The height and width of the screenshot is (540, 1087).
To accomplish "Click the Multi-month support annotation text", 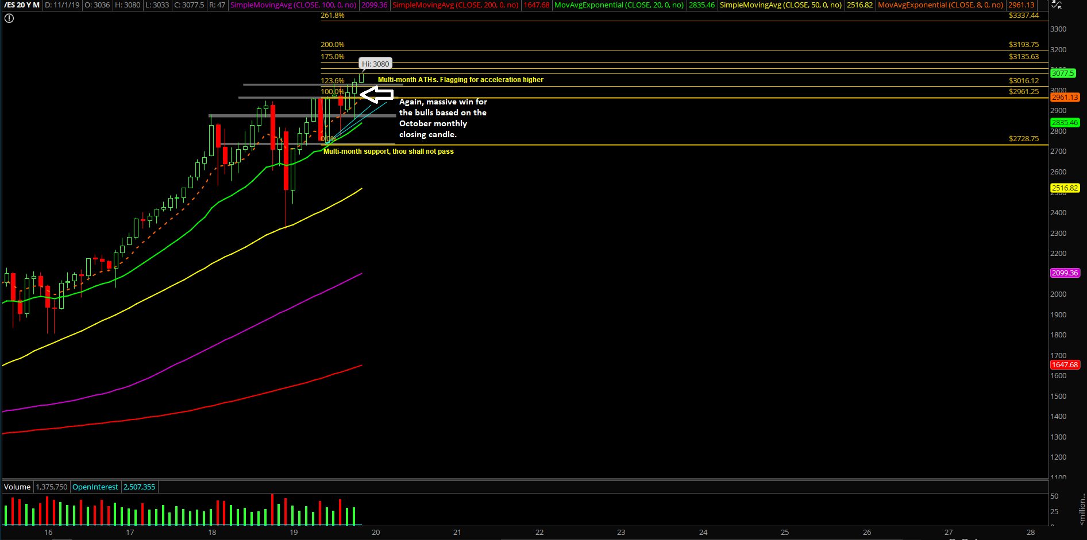I will 388,151.
